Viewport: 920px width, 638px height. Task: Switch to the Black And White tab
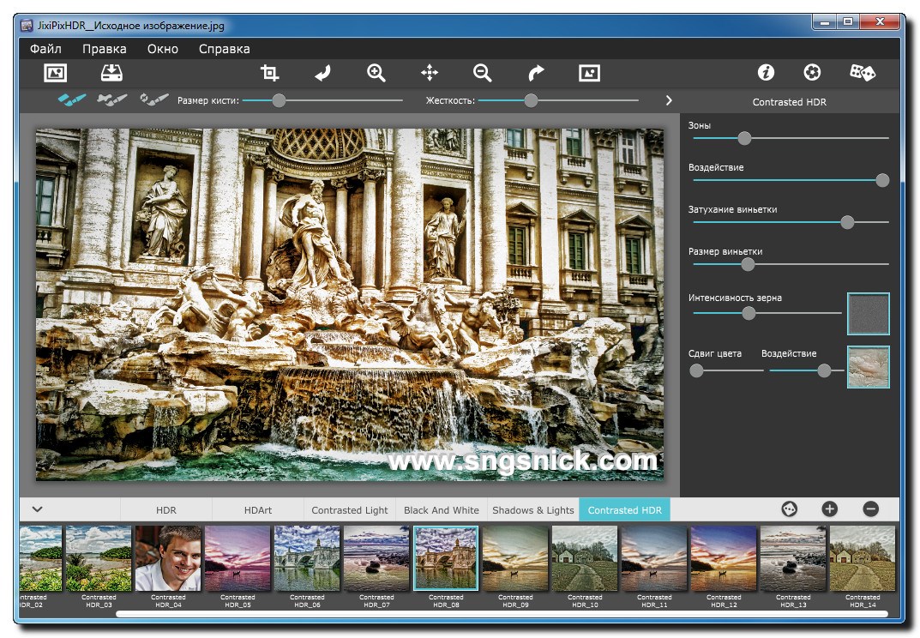(x=442, y=510)
